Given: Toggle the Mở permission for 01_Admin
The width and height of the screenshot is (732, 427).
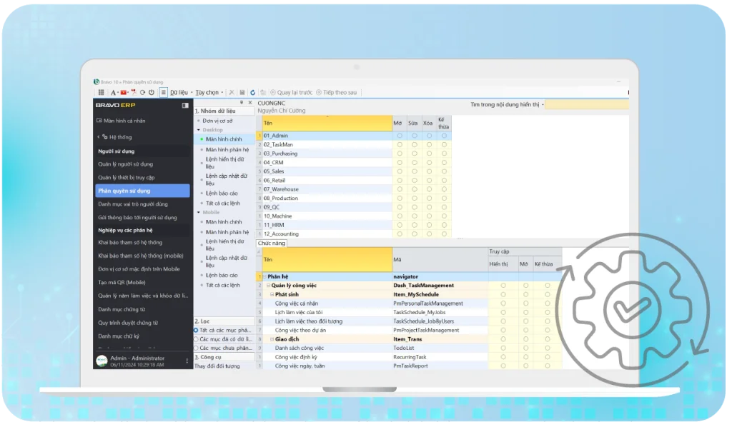Looking at the screenshot, I should coord(400,136).
